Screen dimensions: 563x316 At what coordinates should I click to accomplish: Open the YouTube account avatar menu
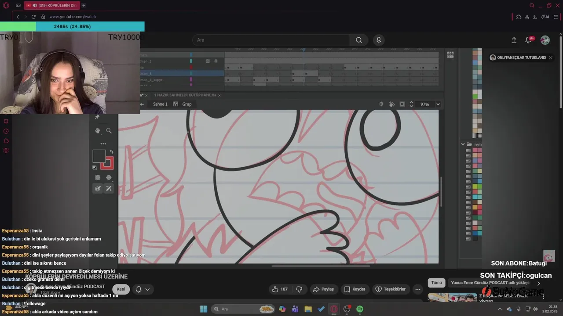pyautogui.click(x=545, y=40)
